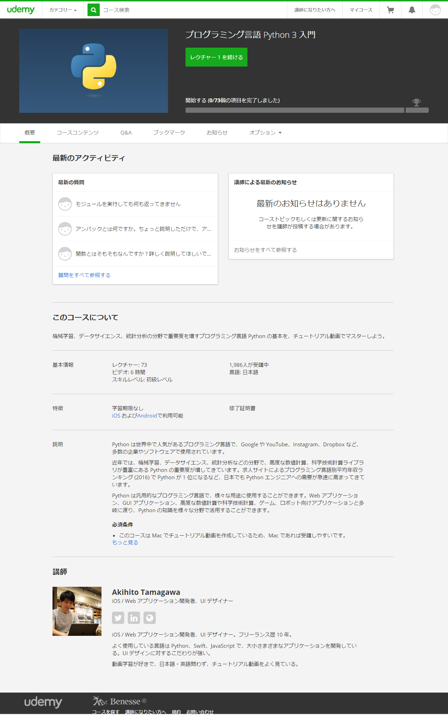Switch to the お知らせ tab
The image size is (448, 715).
217,132
